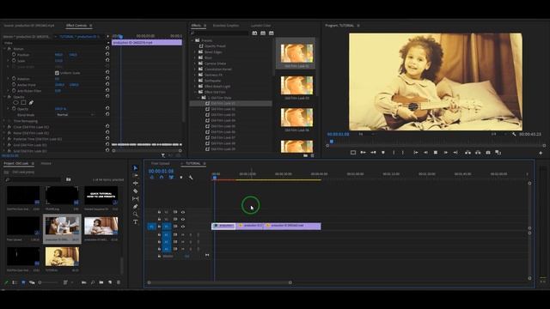The height and width of the screenshot is (309, 550).
Task: Delete selected item with Project panel trash
Action: click(119, 282)
